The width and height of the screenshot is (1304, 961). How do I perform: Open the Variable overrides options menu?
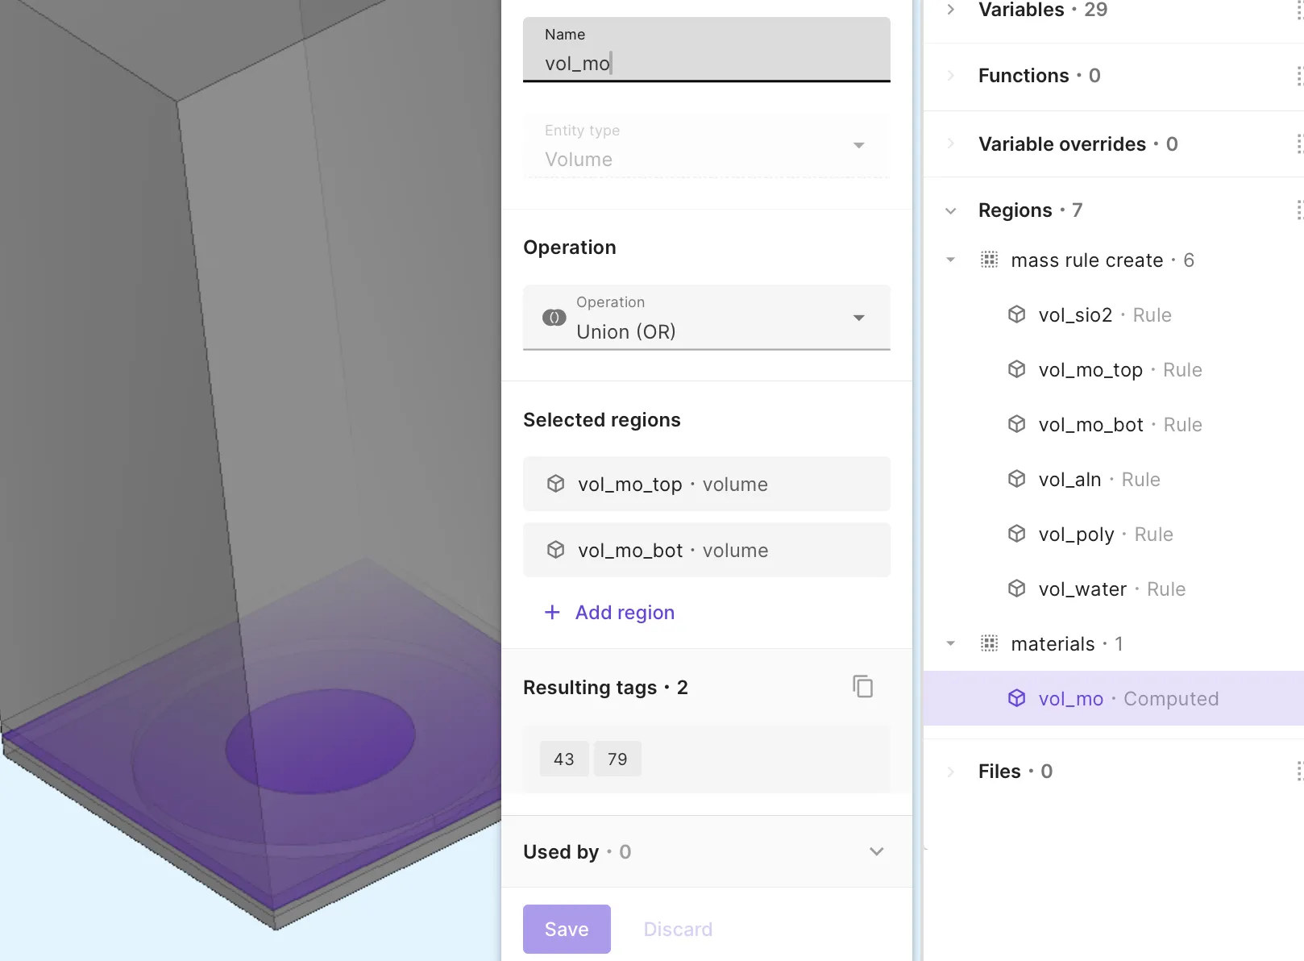[1298, 144]
